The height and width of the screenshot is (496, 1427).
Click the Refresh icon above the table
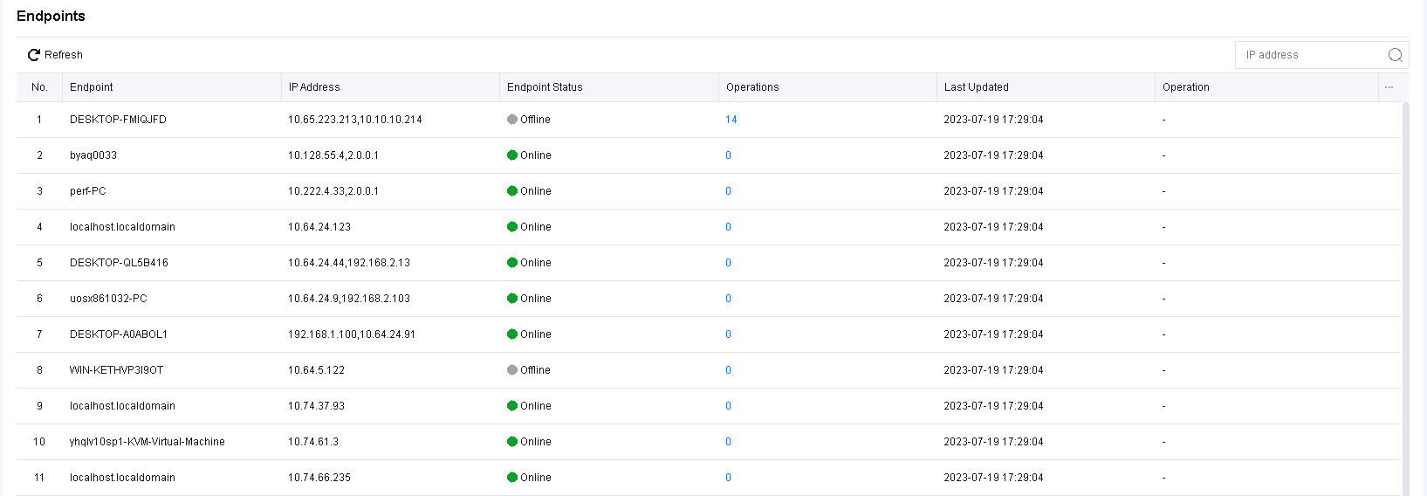click(x=34, y=55)
